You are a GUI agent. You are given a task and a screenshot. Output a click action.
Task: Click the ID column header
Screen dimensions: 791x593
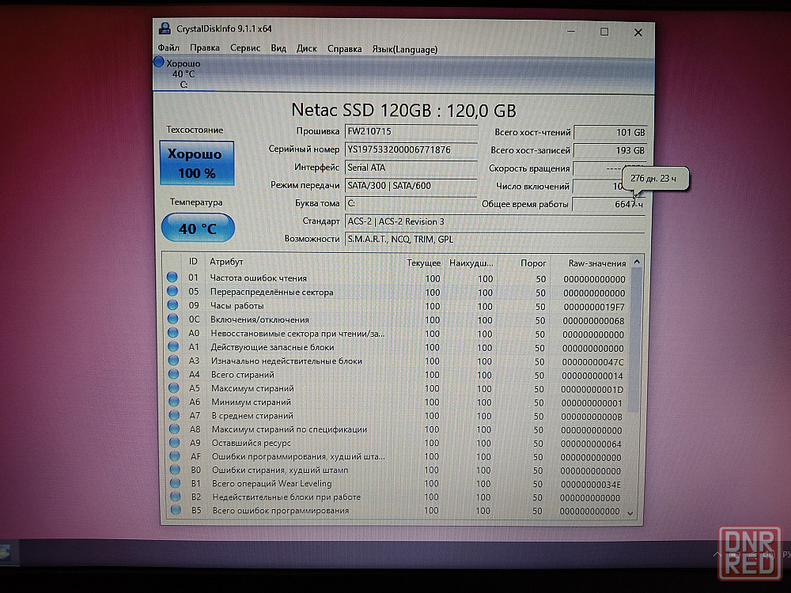(x=193, y=261)
